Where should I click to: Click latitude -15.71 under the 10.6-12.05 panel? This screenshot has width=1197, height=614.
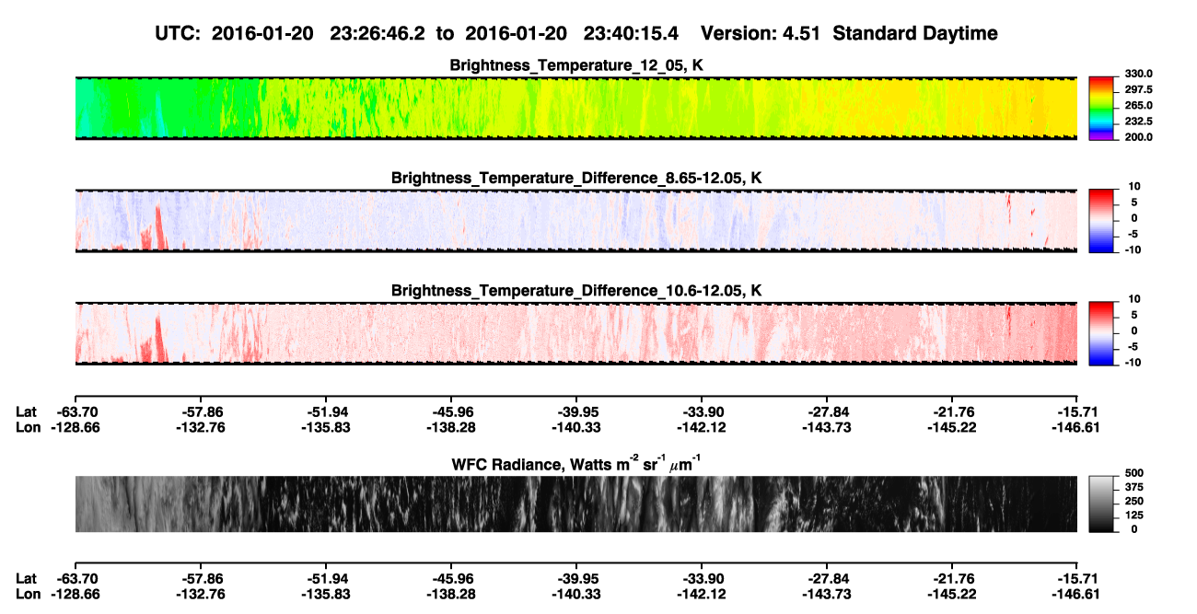click(x=1078, y=411)
